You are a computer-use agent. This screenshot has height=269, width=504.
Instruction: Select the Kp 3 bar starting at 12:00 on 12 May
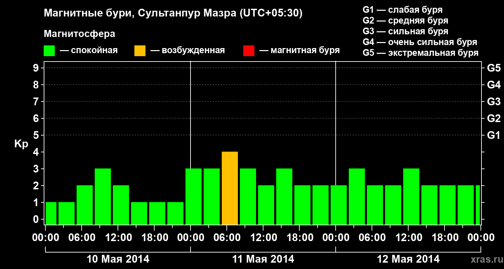click(x=411, y=197)
